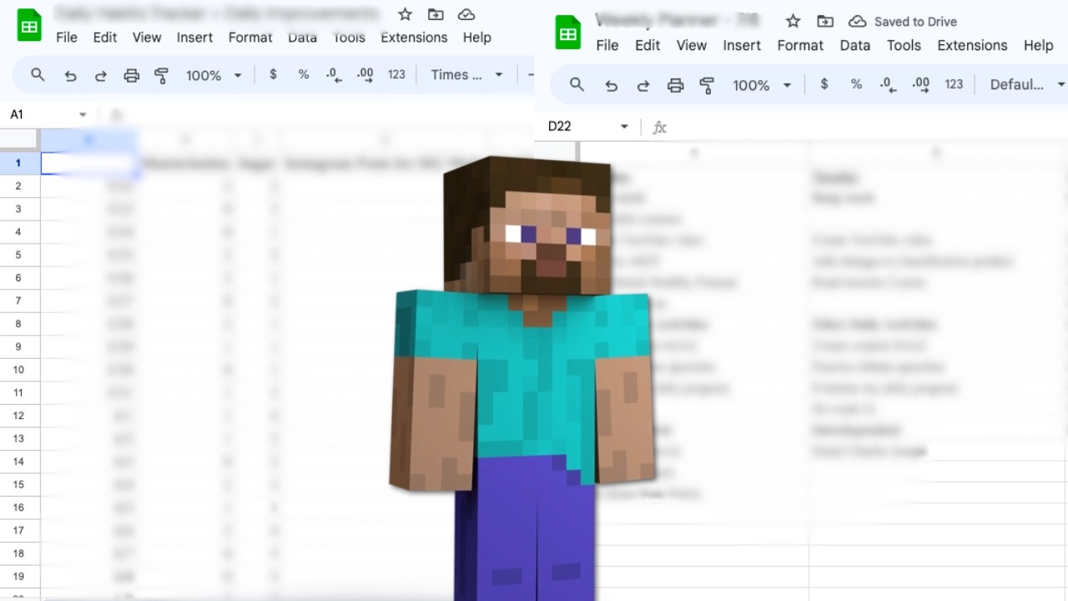The height and width of the screenshot is (601, 1068).
Task: Format as currency in Weekly Planner
Action: (x=824, y=84)
